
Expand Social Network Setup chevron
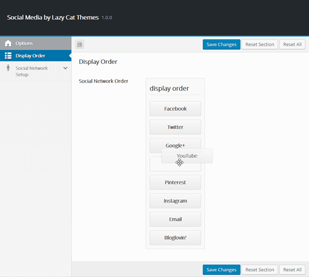[65, 68]
